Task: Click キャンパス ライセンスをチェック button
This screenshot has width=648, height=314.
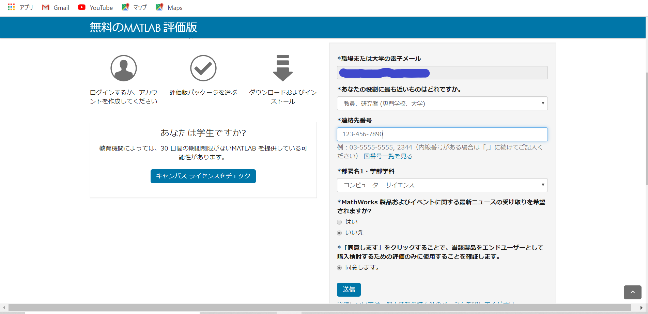Action: pos(203,176)
